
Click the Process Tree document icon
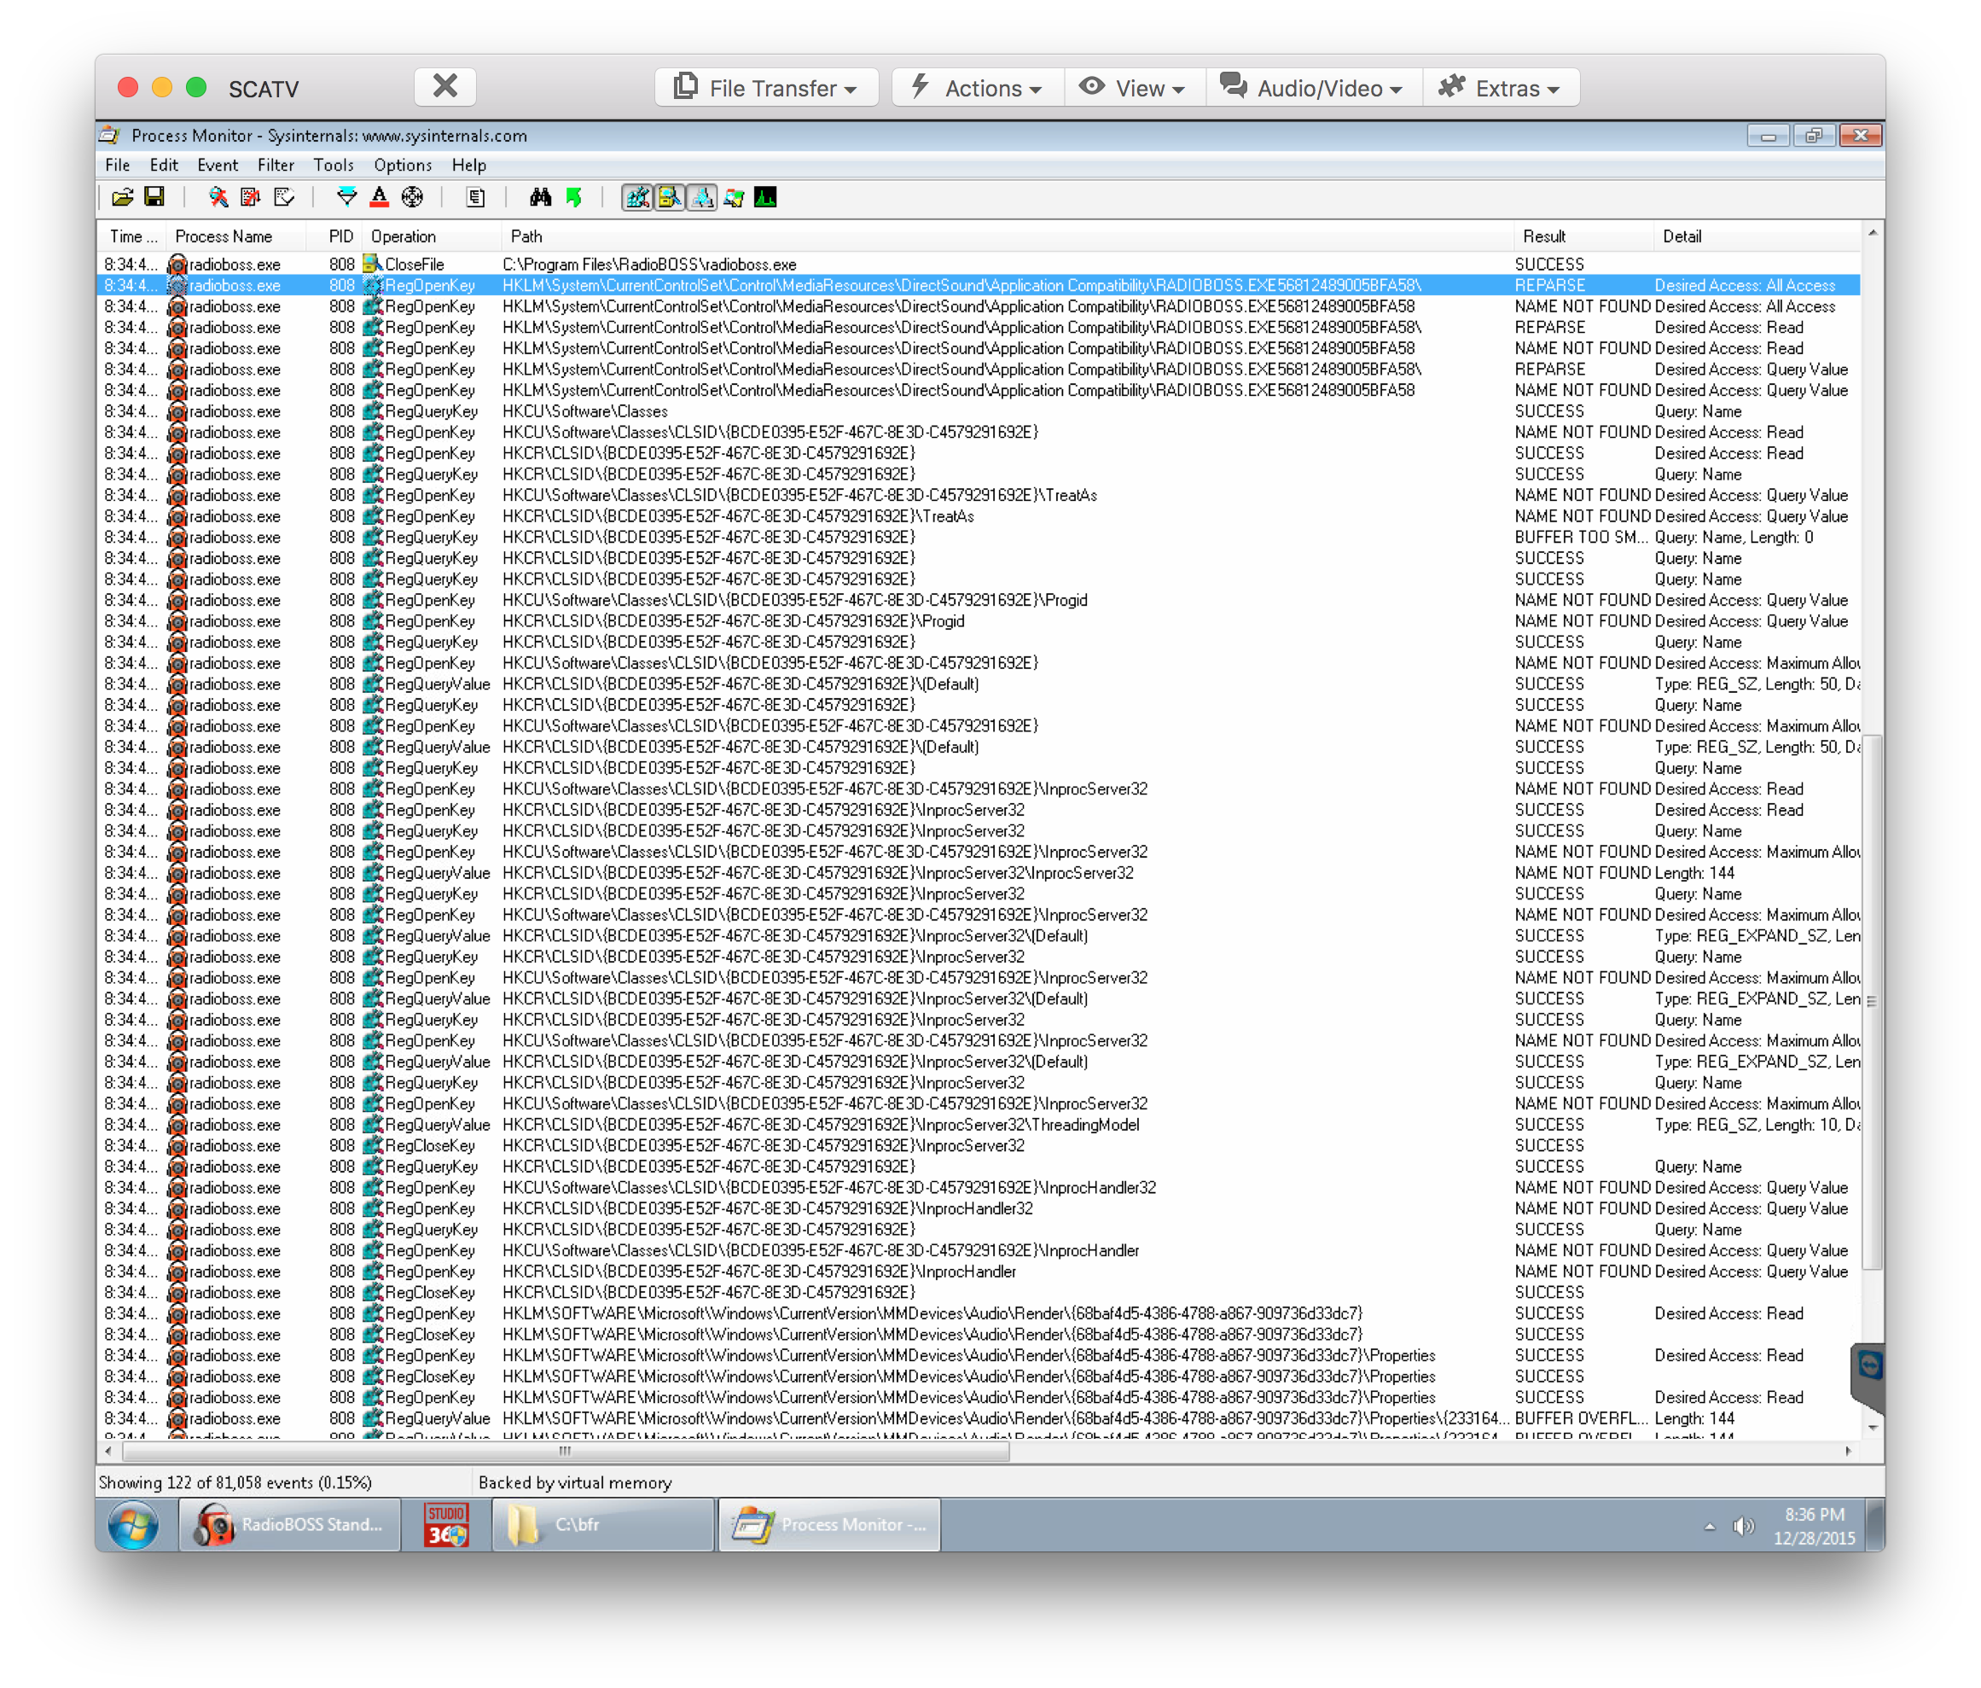click(476, 198)
